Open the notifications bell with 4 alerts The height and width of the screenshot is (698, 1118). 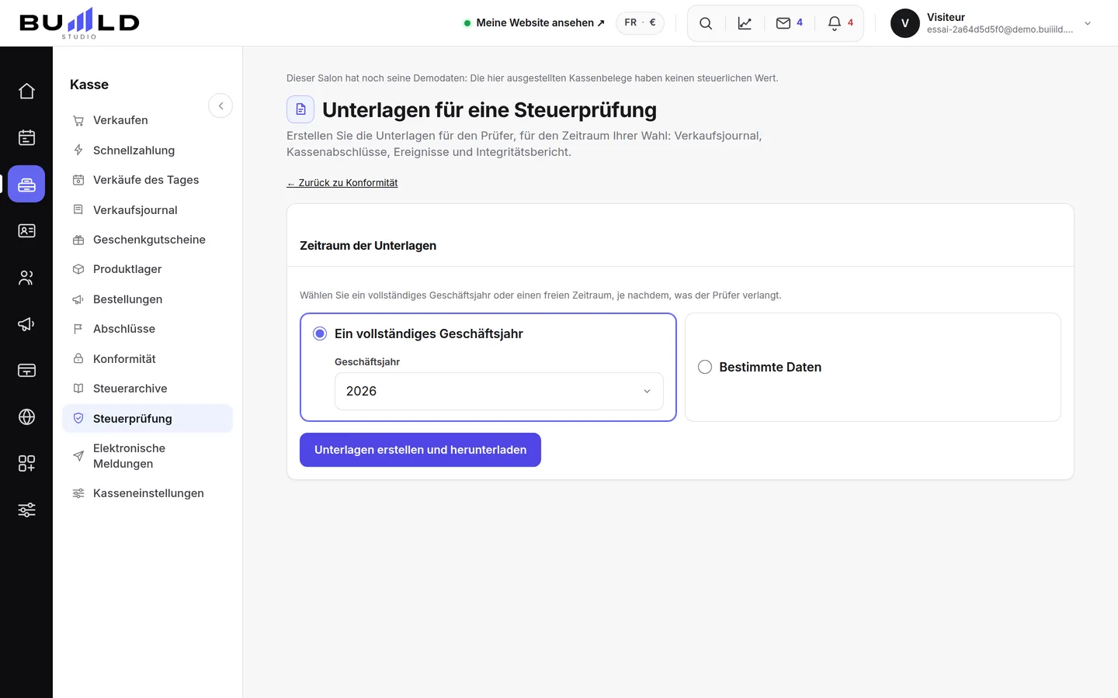coord(841,23)
